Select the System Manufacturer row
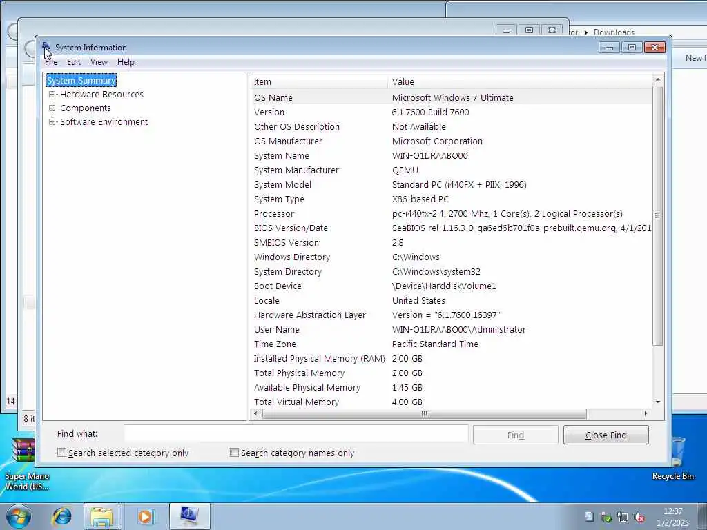The width and height of the screenshot is (707, 530). point(451,170)
